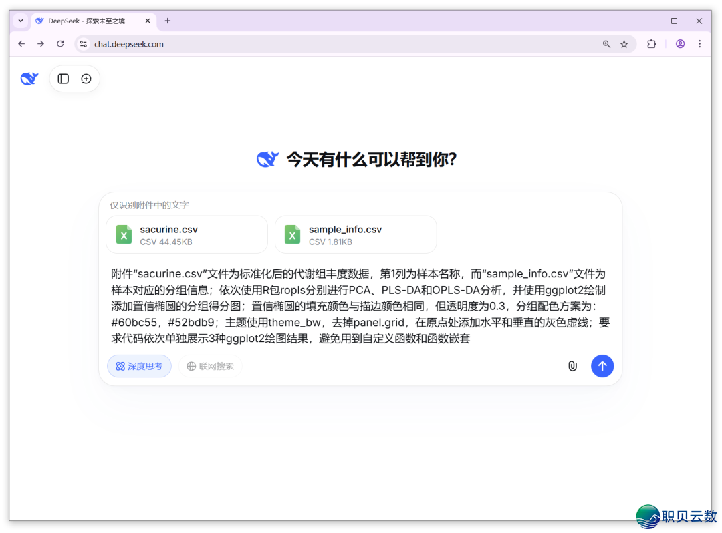Reload the page with refresh button
The width and height of the screenshot is (722, 533).
[61, 43]
